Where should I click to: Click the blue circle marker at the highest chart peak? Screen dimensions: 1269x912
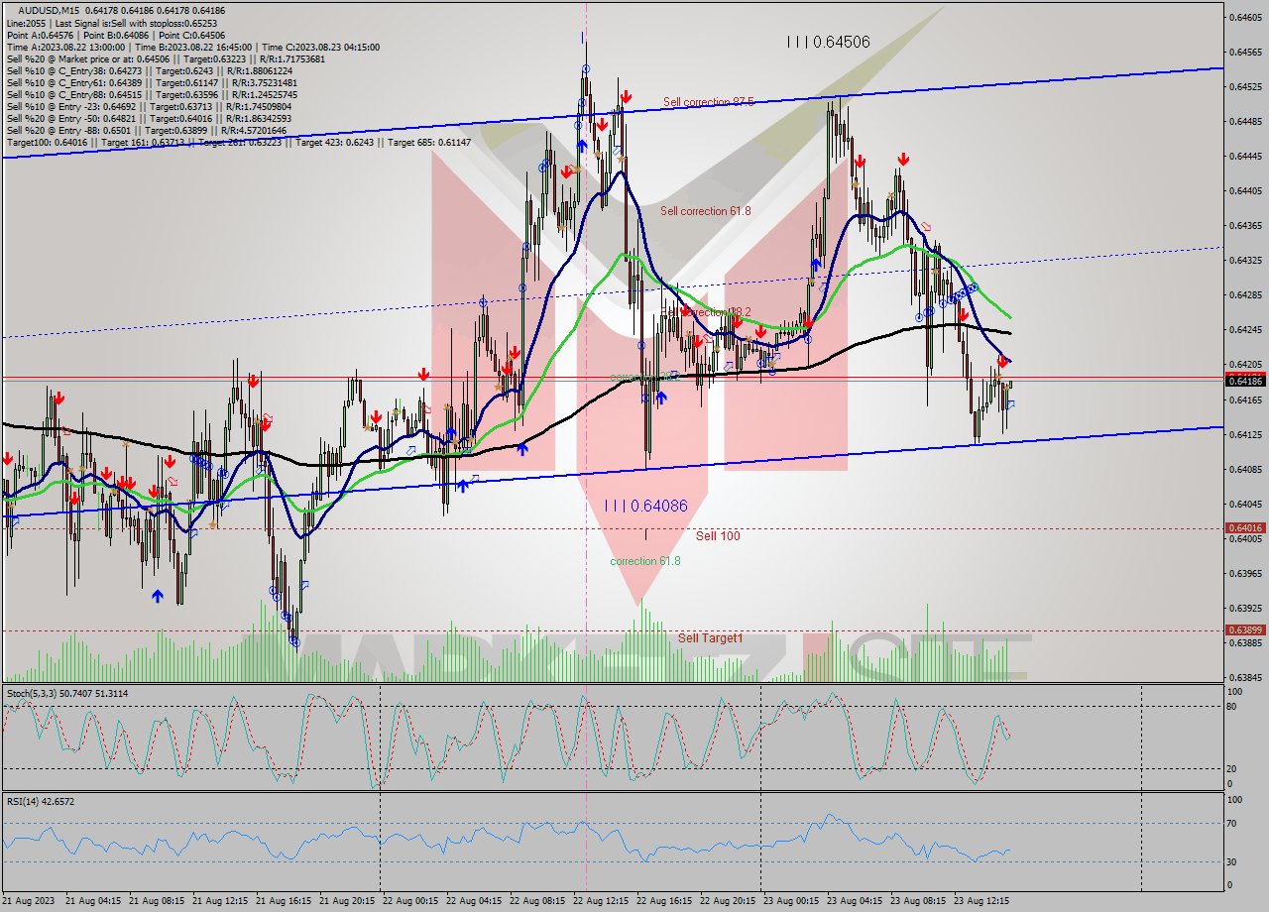coord(586,69)
